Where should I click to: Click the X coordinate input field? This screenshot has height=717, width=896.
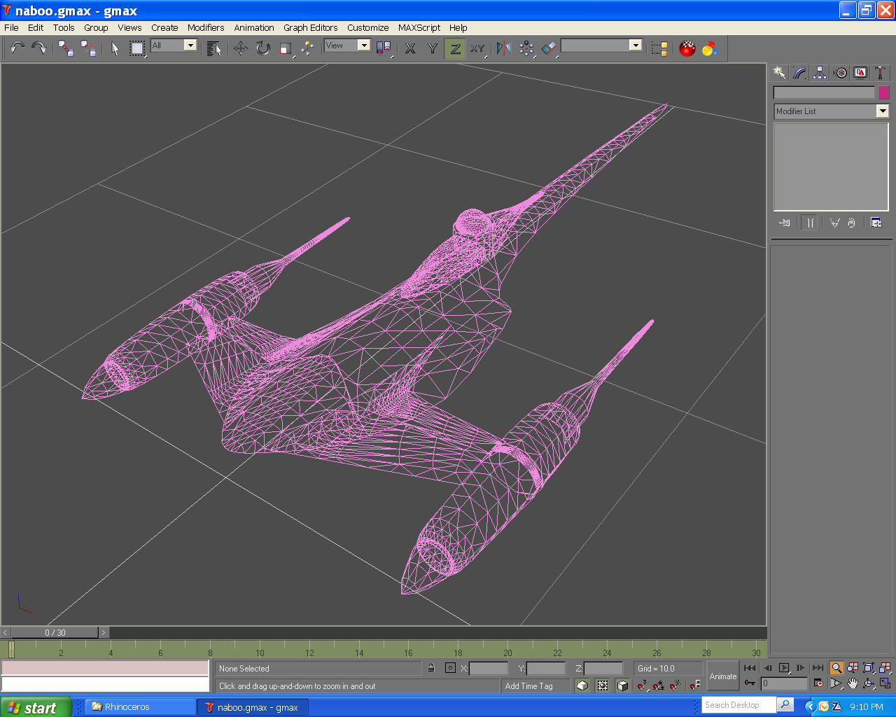click(x=488, y=669)
